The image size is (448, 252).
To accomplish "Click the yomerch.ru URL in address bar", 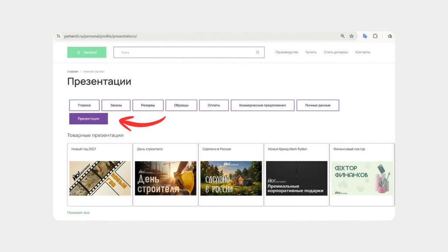I will [x=101, y=36].
